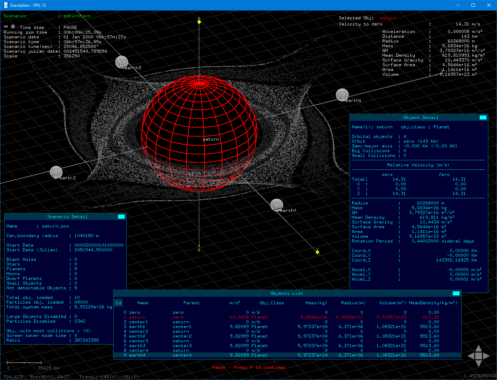Image resolution: width=497 pixels, height=380 pixels.
Task: Click Orbital objects value in Object Detail
Action: coord(405,137)
